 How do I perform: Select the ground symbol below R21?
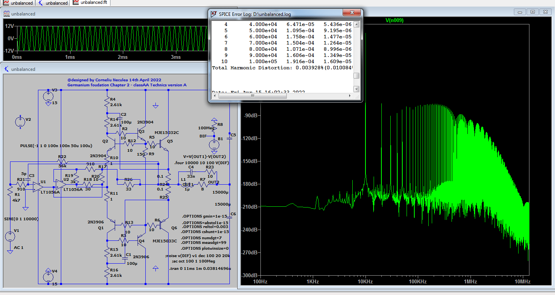25,209
